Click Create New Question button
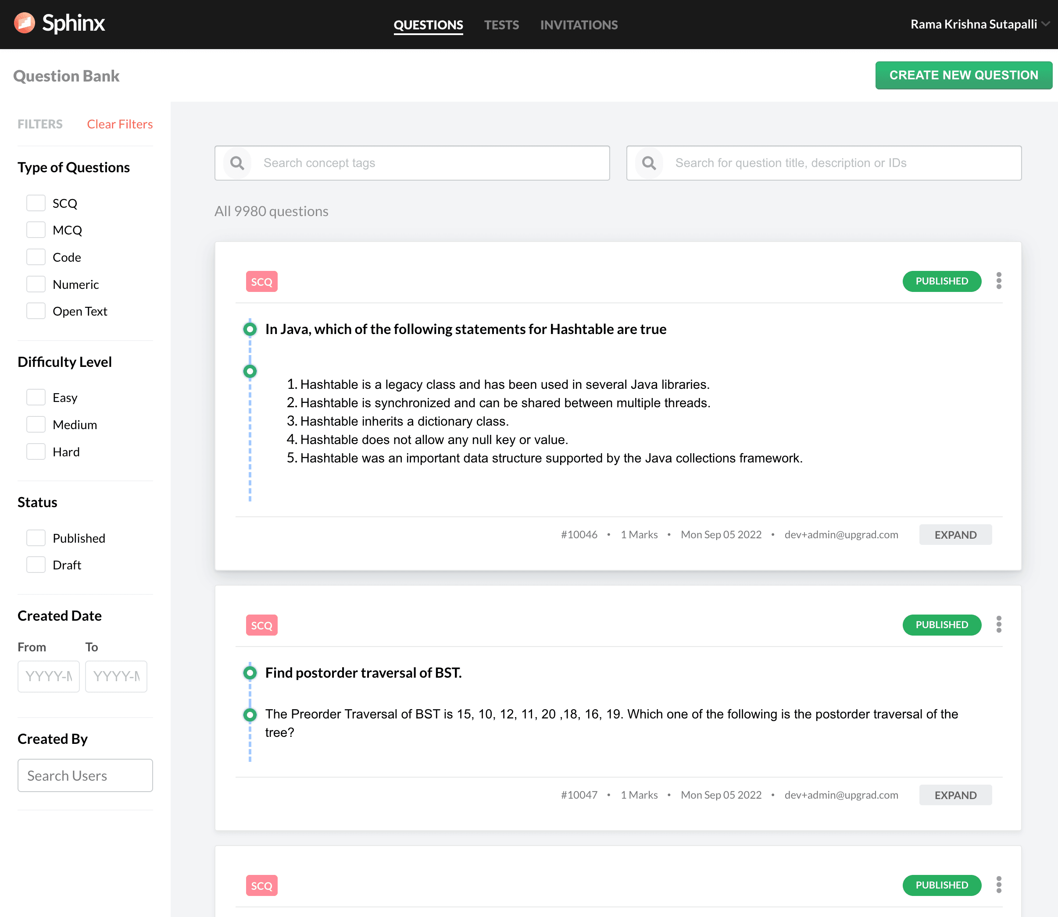 tap(963, 75)
